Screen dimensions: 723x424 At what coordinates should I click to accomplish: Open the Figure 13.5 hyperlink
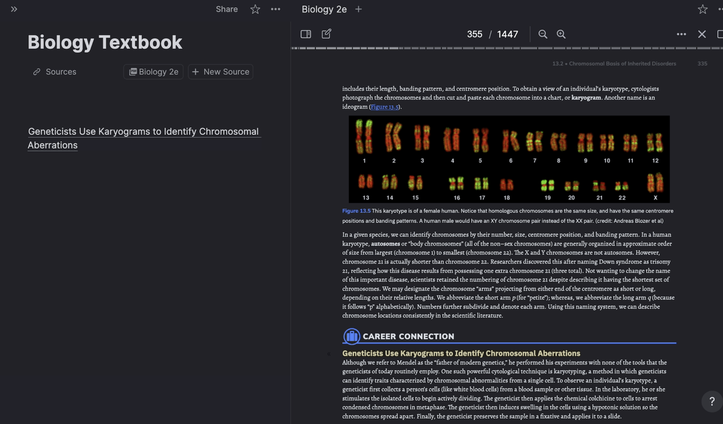385,107
